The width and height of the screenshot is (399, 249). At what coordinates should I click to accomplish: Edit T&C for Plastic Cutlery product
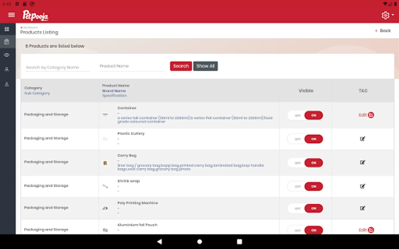click(362, 139)
